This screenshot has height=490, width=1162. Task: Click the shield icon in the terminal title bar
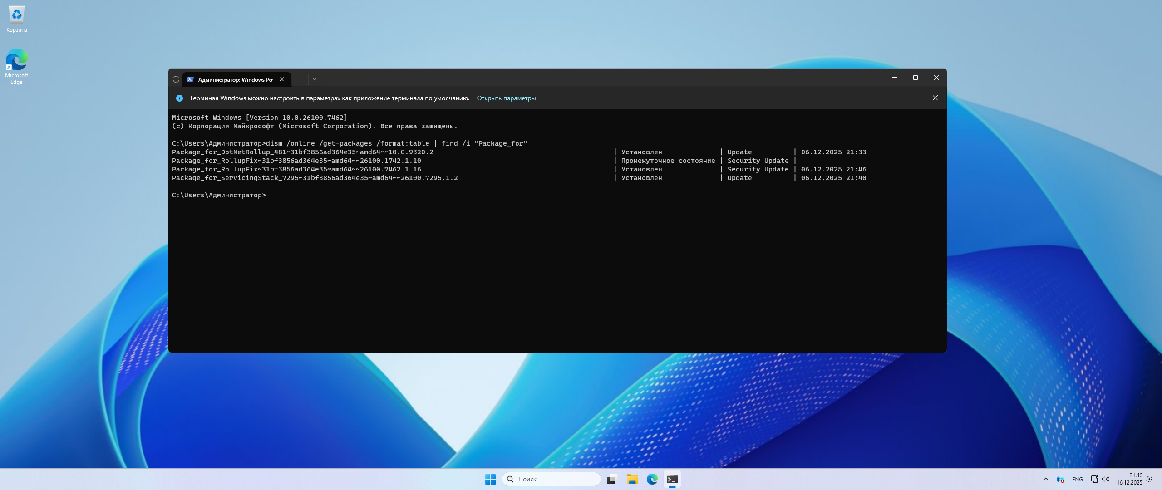coord(176,79)
